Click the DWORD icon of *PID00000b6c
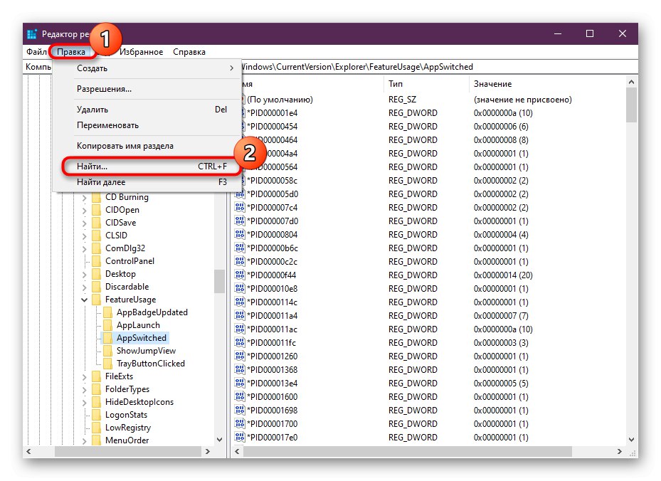This screenshot has height=481, width=661. tap(240, 248)
